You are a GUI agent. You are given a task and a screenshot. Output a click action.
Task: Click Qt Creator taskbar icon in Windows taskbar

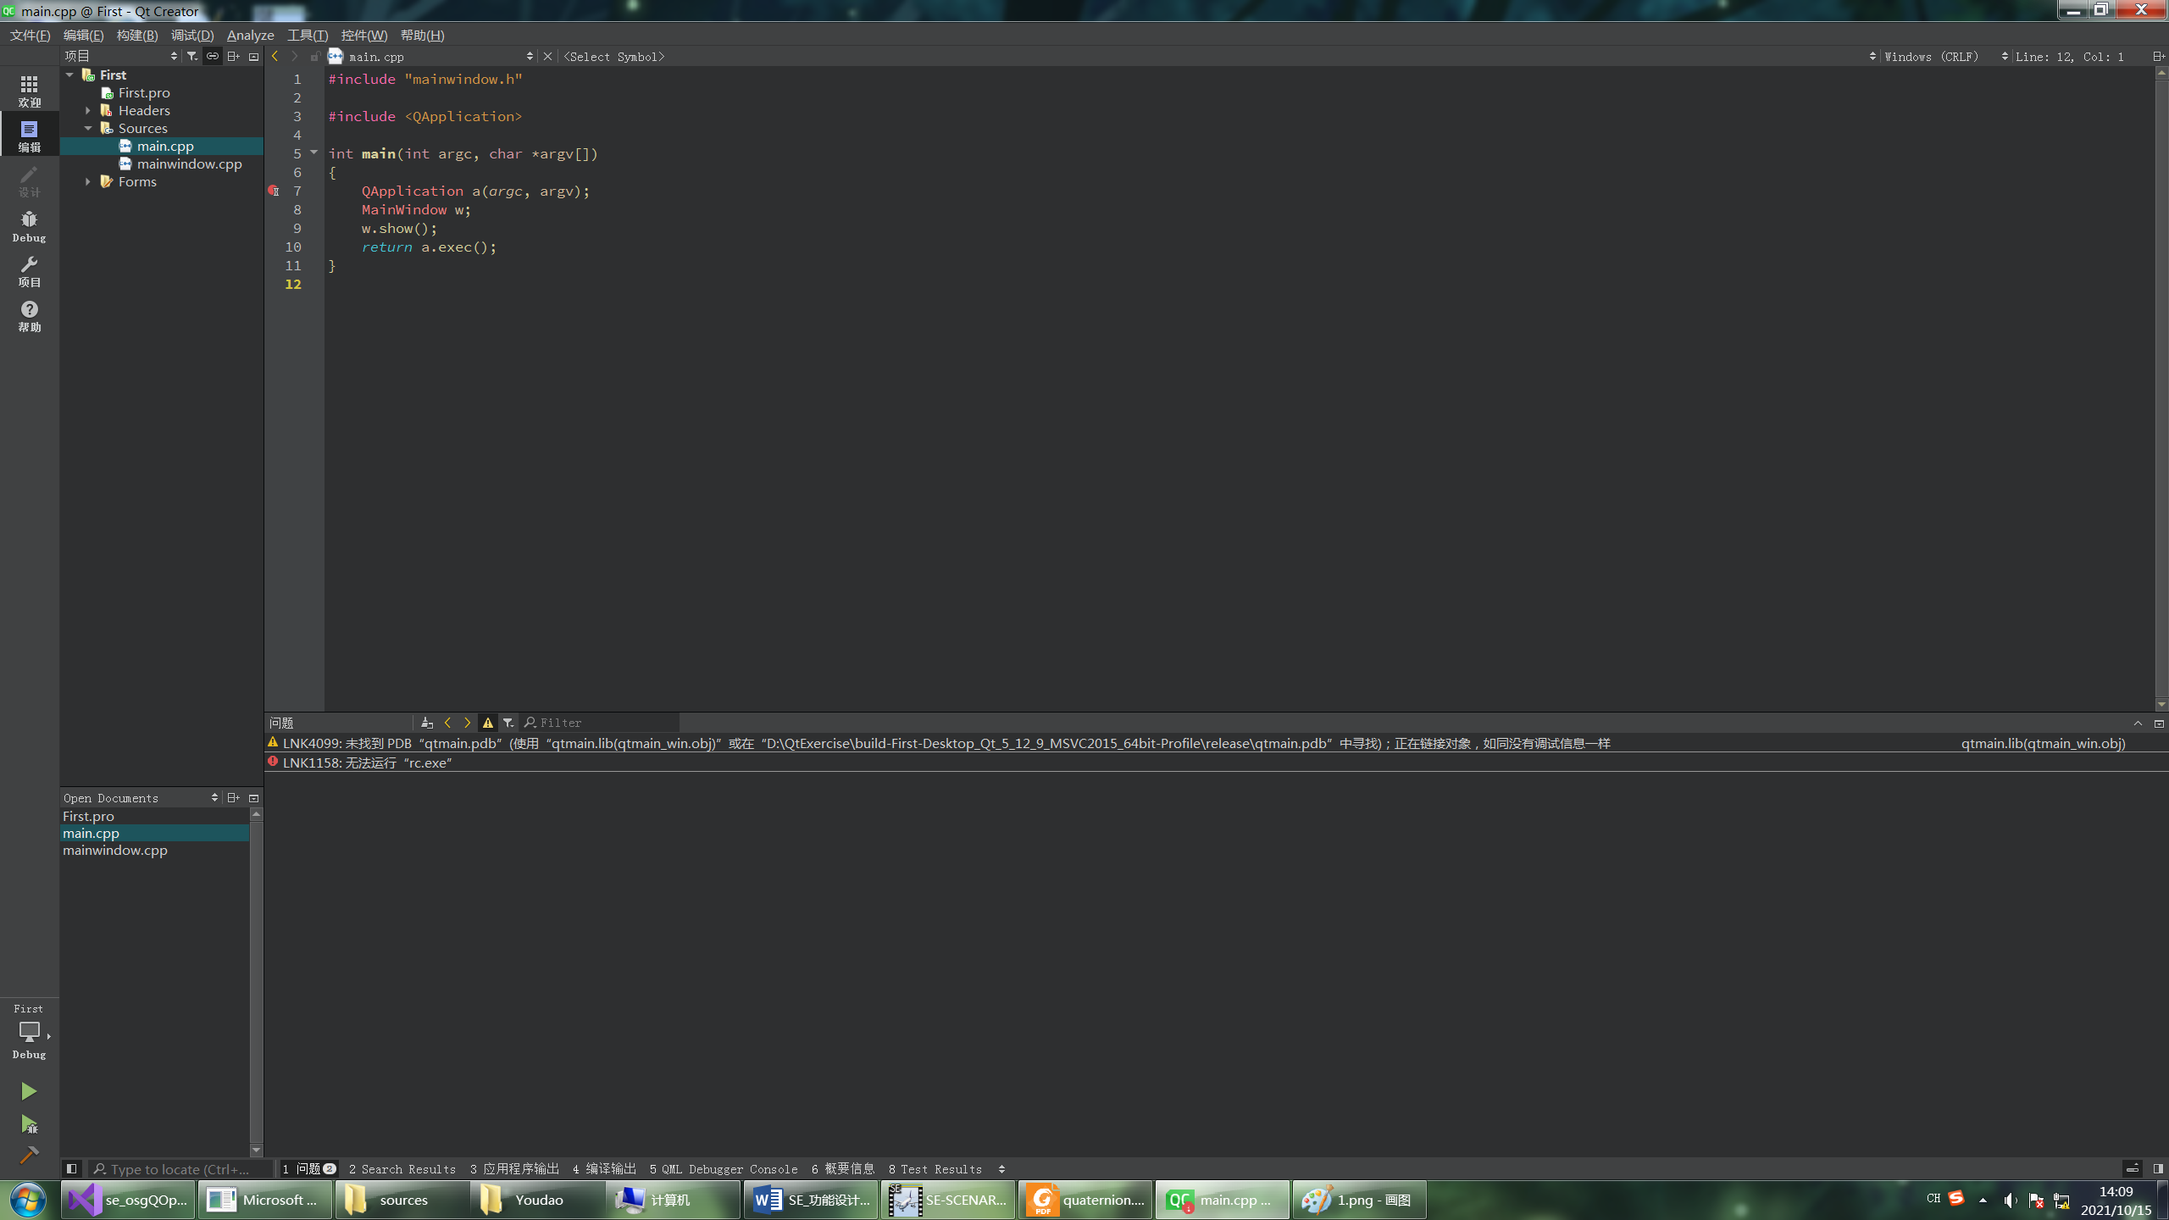tap(1222, 1199)
